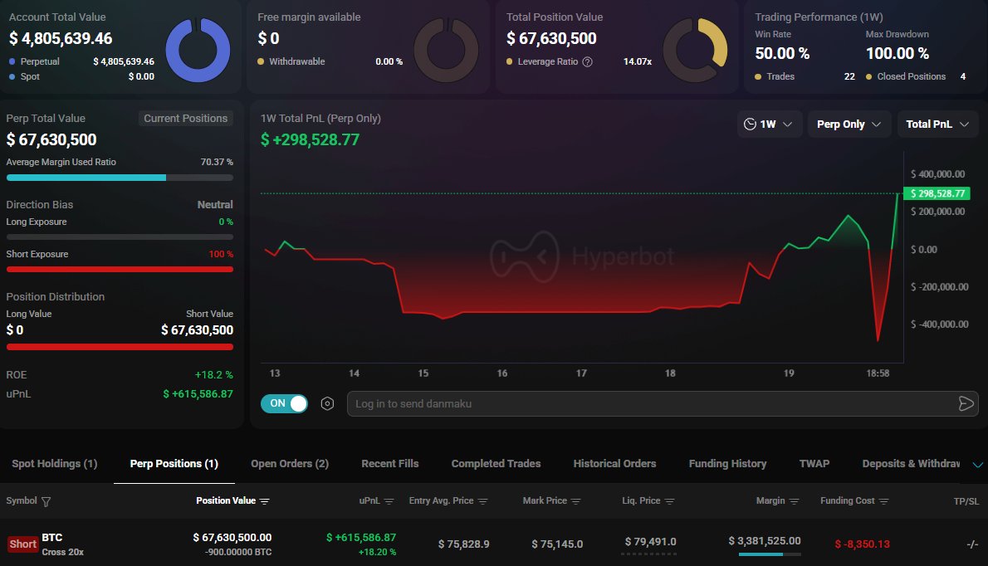Click the Entry Avg. Price sort icon
The height and width of the screenshot is (566, 988).
click(482, 501)
